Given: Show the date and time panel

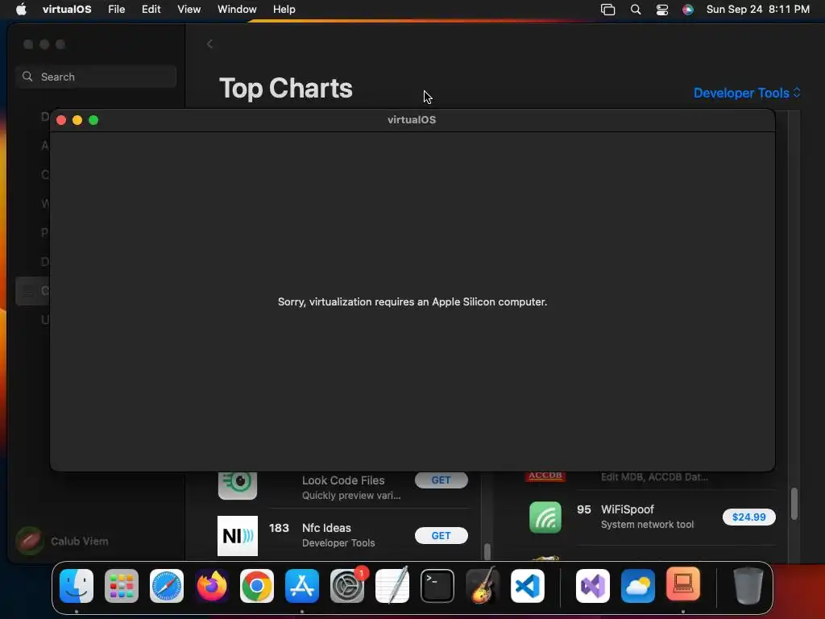Looking at the screenshot, I should pyautogui.click(x=757, y=9).
